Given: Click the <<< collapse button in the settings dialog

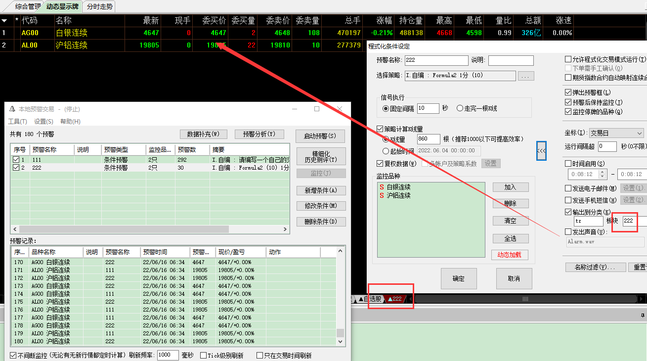Looking at the screenshot, I should click(541, 151).
